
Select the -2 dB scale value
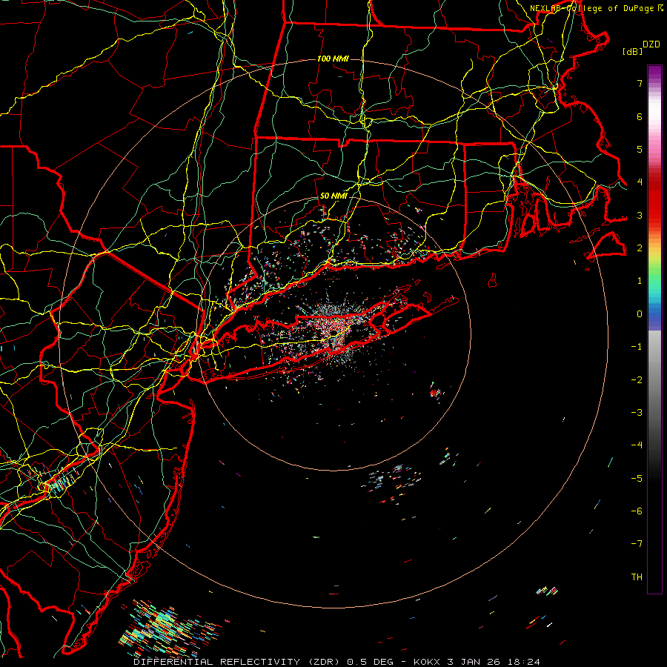tap(637, 380)
